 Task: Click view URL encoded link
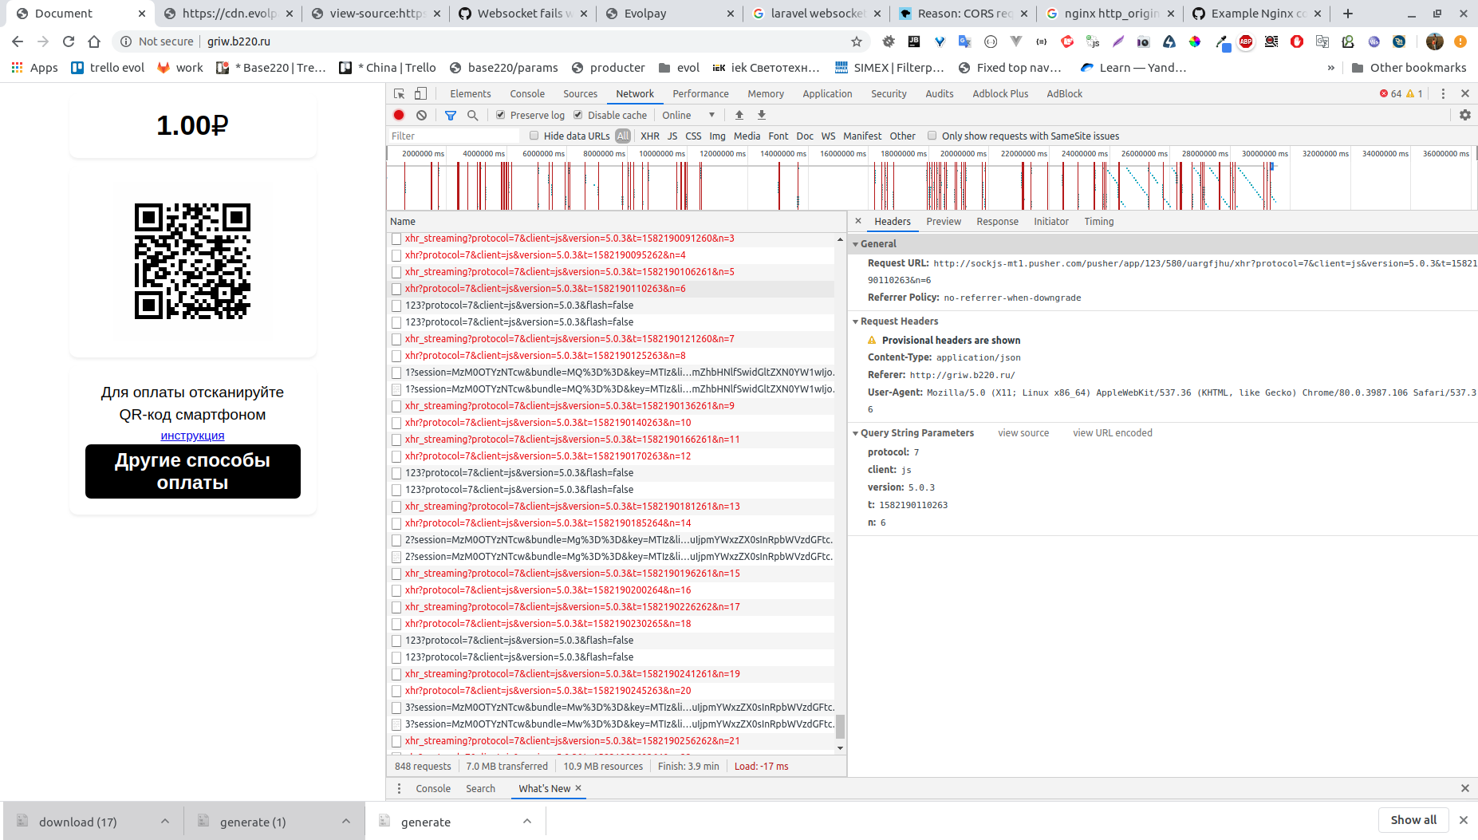1112,433
